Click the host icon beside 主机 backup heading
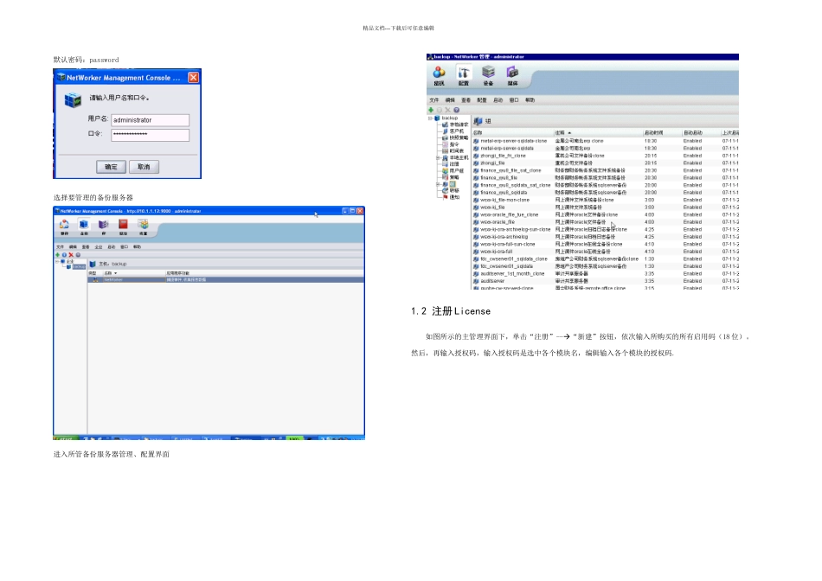This screenshot has height=581, width=822. [93, 264]
